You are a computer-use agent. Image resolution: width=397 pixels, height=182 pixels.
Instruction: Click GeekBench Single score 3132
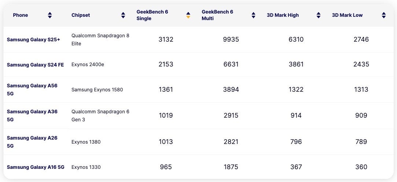pyautogui.click(x=166, y=39)
